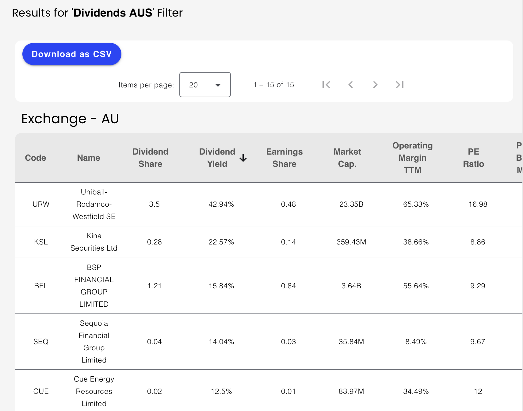
Task: Click the next page arrow
Action: pos(375,85)
